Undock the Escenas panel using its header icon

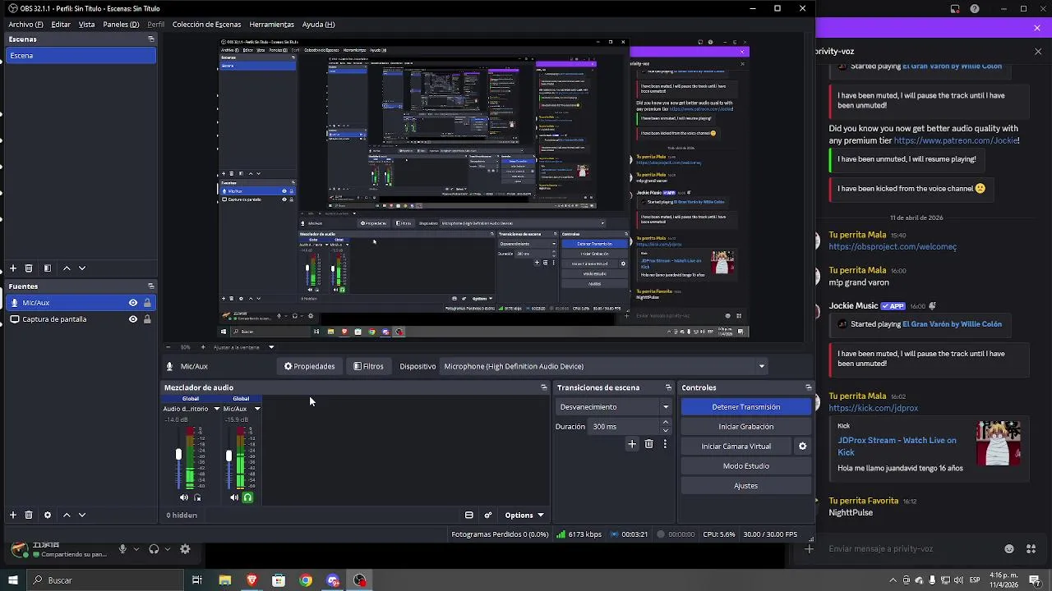pos(150,39)
